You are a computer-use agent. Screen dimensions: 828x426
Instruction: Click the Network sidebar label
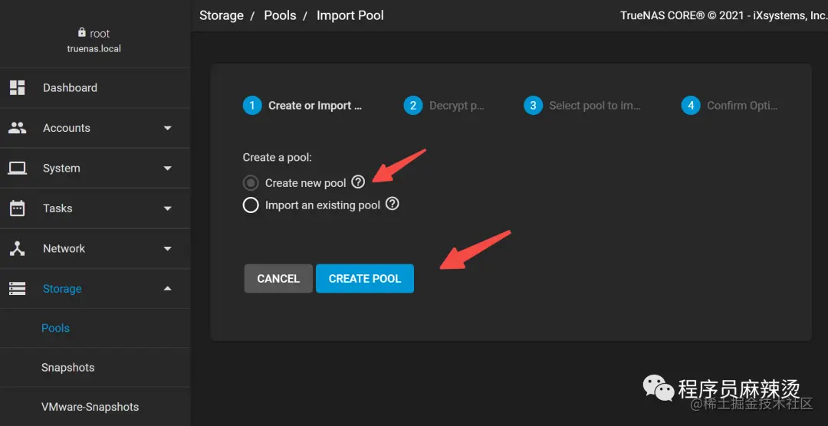click(x=64, y=248)
